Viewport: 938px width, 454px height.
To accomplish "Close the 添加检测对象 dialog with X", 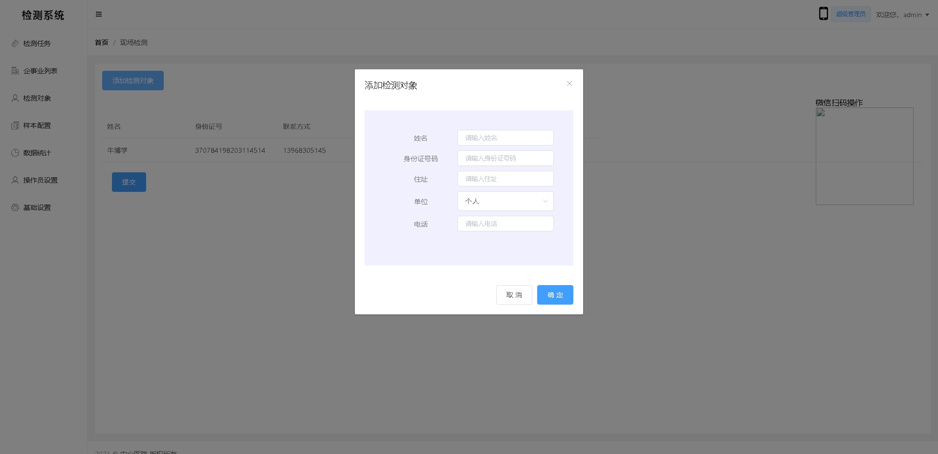I will coord(569,83).
